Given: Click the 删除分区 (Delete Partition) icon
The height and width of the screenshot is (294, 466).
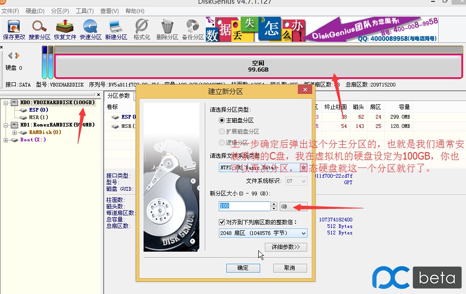Looking at the screenshot, I should [x=167, y=29].
